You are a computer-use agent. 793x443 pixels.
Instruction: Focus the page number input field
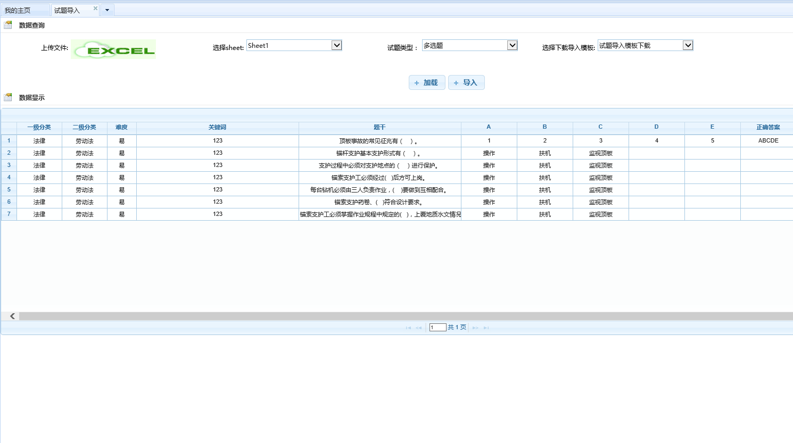click(437, 328)
